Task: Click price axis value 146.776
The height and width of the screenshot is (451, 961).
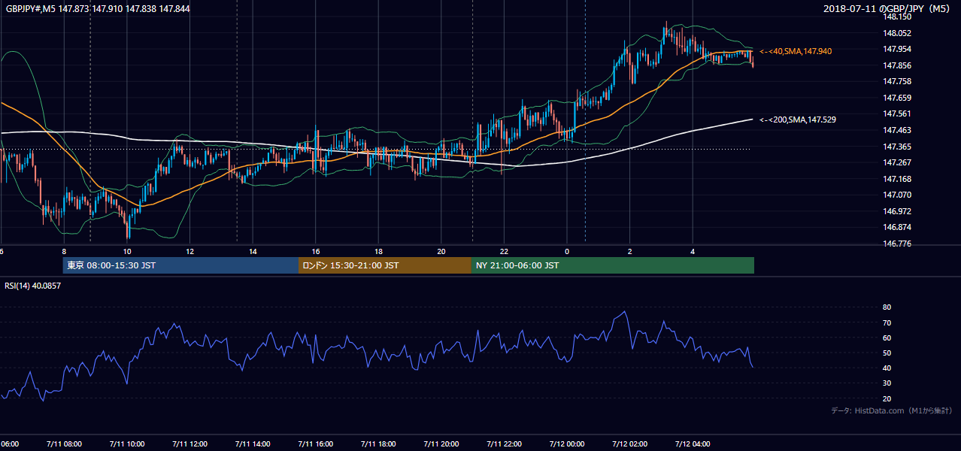Action: pyautogui.click(x=897, y=244)
